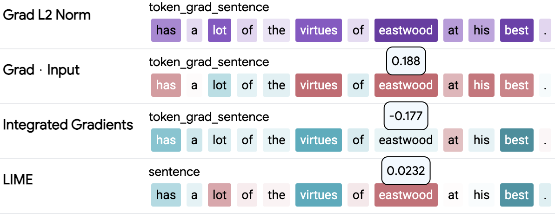The width and height of the screenshot is (555, 214).
Task: Click the 0.0232 salience tooltip
Action: tap(406, 171)
